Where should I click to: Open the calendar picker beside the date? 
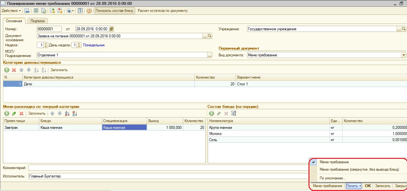(x=111, y=29)
